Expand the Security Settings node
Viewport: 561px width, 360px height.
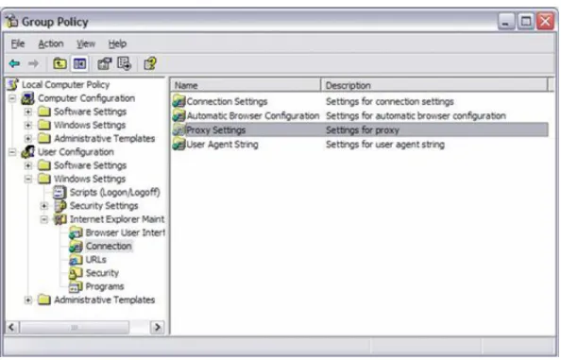point(44,206)
